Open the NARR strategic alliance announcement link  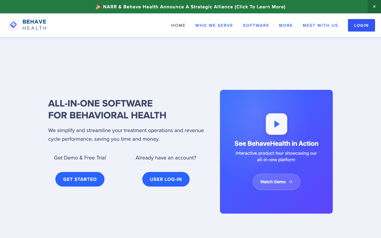[194, 6]
